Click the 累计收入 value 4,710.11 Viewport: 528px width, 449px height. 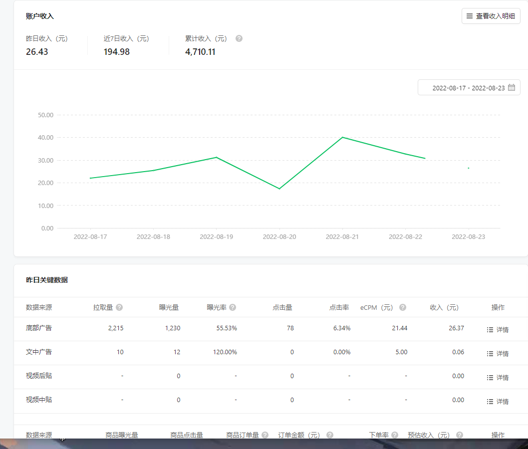coord(200,52)
